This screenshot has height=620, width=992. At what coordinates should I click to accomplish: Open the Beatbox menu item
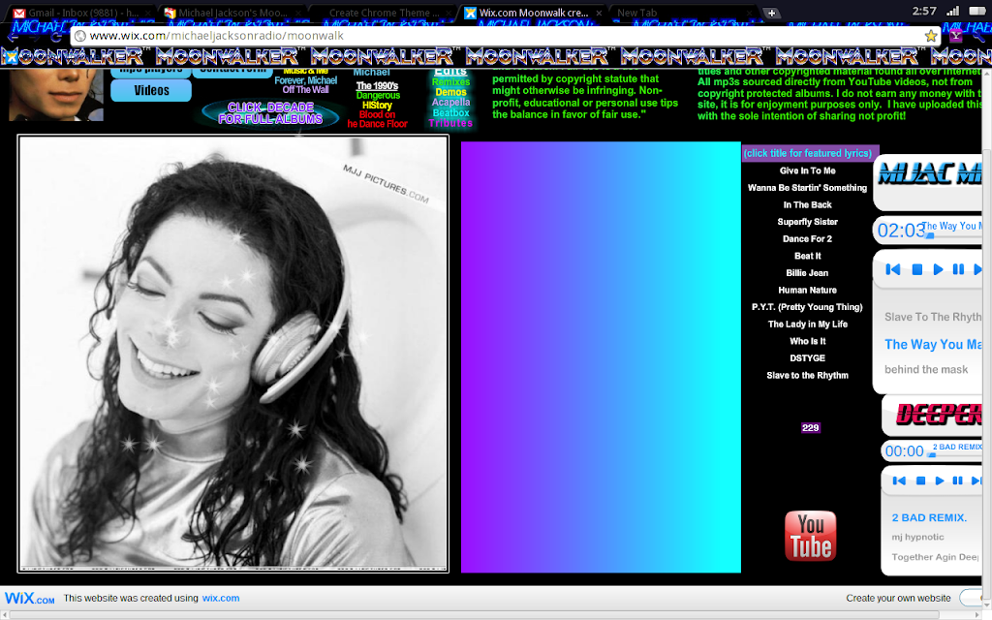[450, 112]
